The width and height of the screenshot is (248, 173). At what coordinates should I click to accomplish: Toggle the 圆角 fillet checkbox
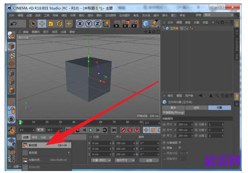pos(180,148)
